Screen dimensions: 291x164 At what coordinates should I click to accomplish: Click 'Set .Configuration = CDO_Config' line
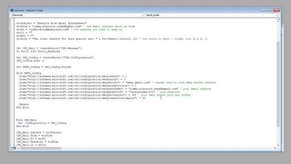click(x=42, y=123)
